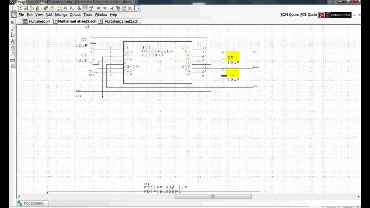Click the Undo arrow icon

[99, 8]
